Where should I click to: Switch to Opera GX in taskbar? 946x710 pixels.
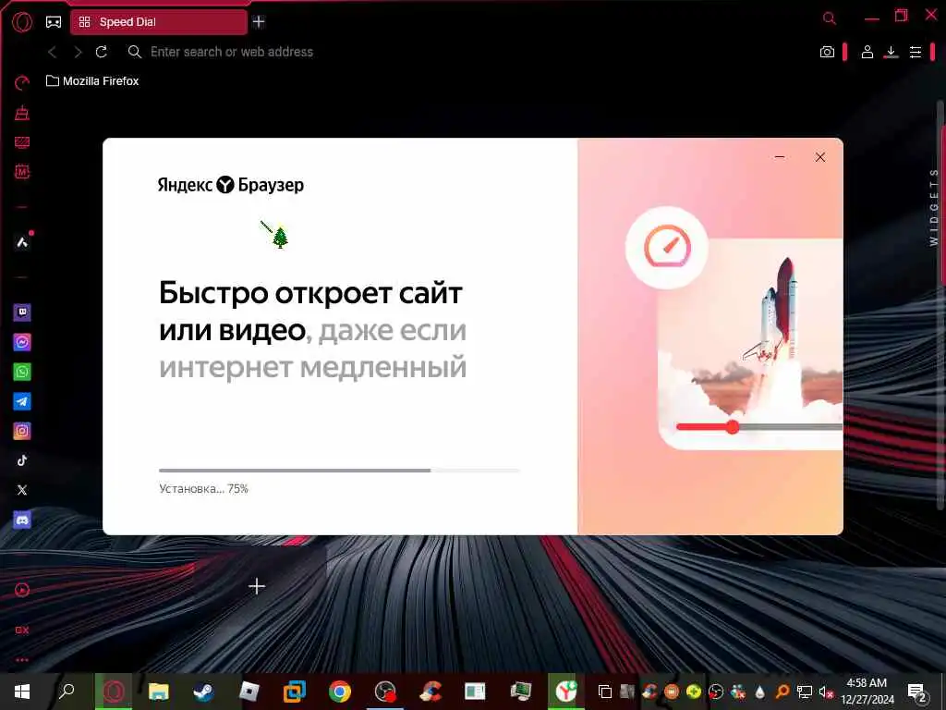pos(114,692)
